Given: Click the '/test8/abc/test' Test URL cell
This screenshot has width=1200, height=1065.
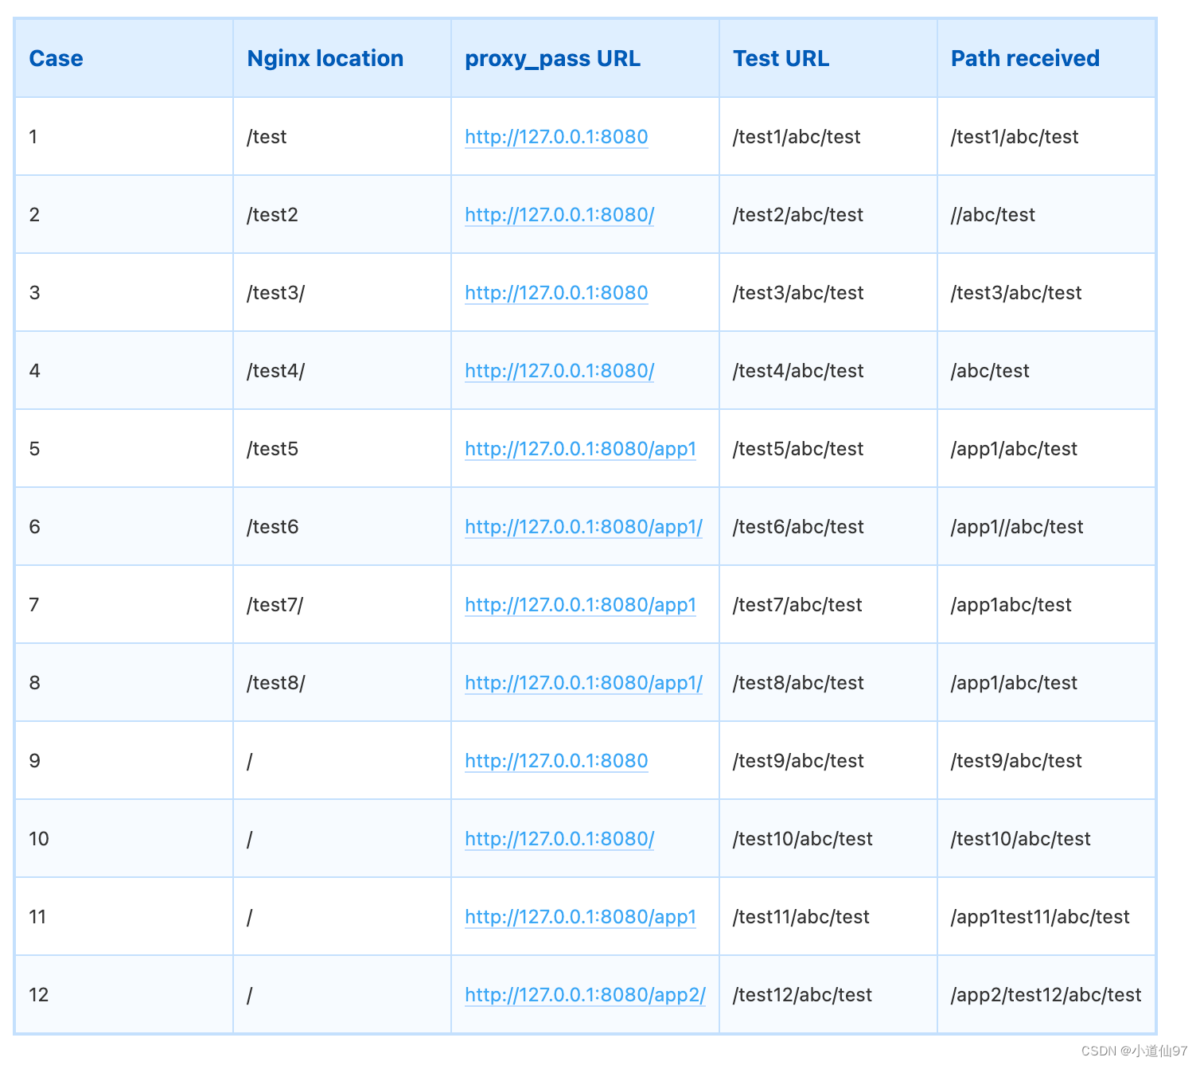Looking at the screenshot, I should click(828, 683).
